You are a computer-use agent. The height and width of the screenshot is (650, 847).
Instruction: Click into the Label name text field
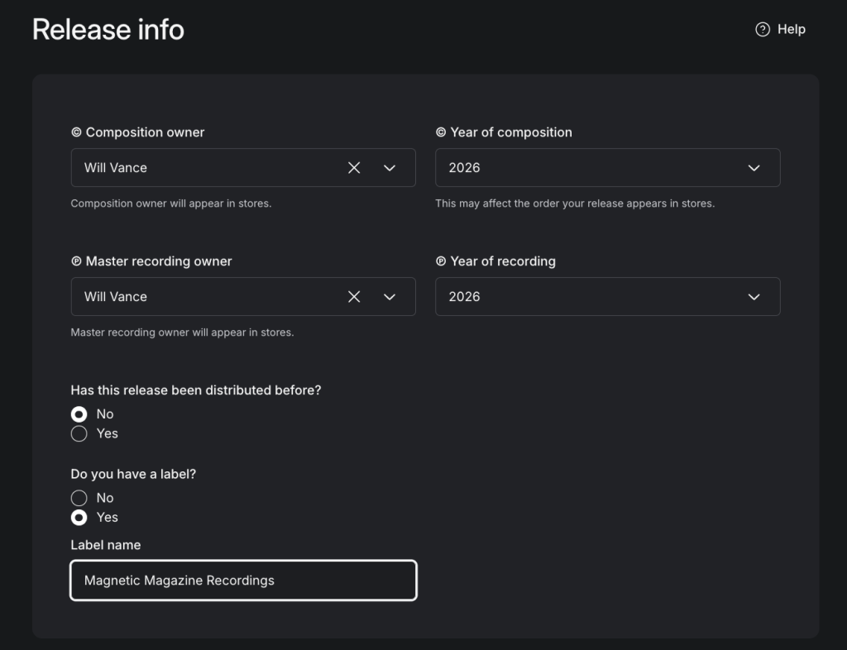click(x=243, y=581)
